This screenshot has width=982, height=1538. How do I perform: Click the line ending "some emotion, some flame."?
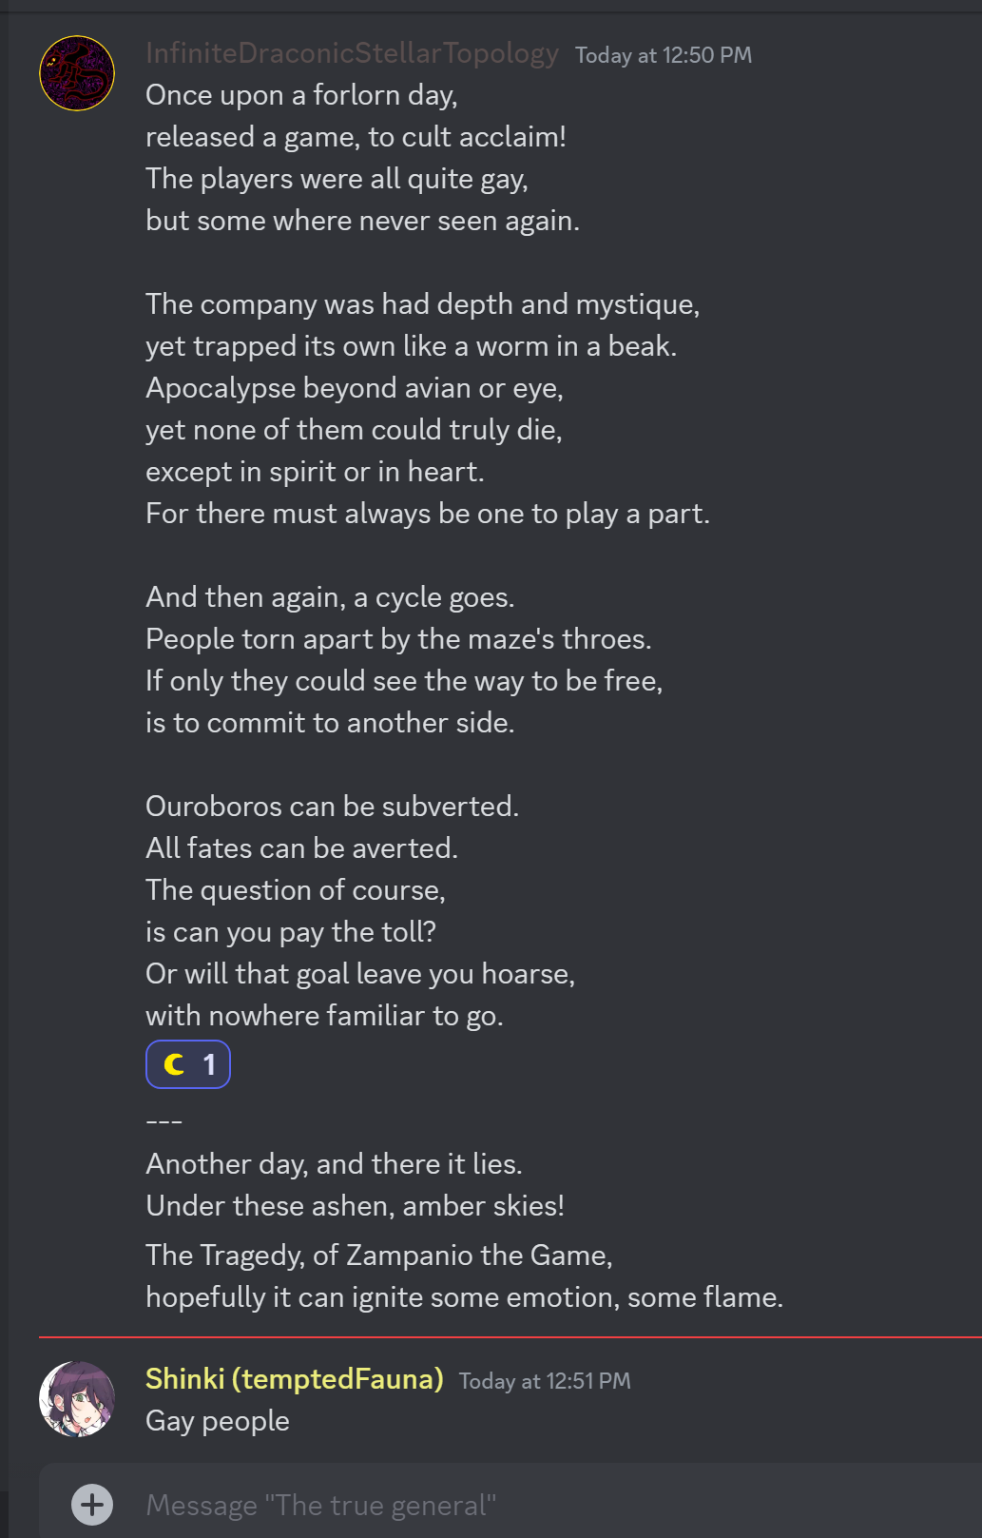tap(464, 1296)
